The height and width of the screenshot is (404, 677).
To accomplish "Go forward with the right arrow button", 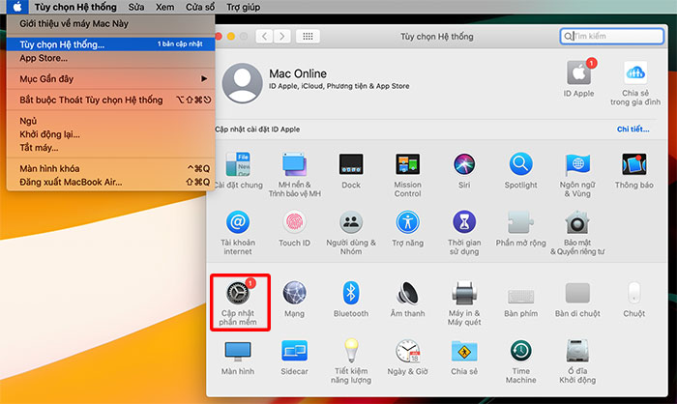I will (282, 37).
